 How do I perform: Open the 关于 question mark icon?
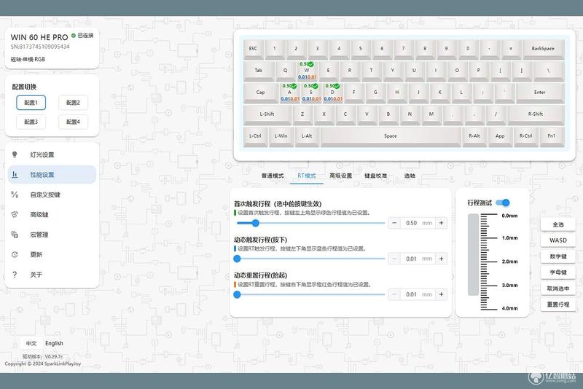[15, 275]
